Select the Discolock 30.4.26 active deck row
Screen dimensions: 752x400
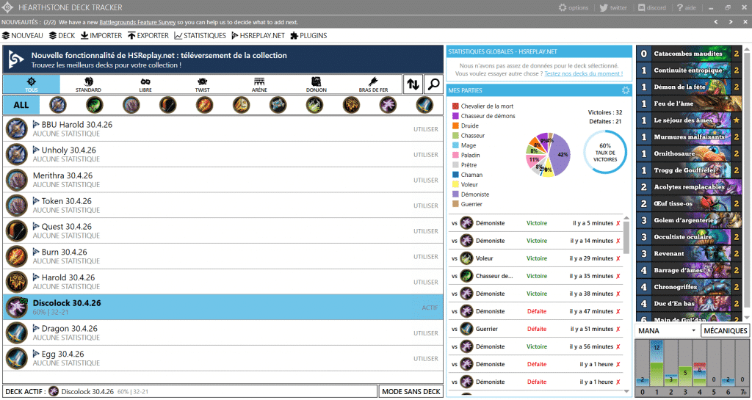223,307
